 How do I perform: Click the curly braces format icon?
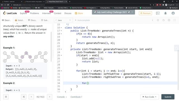(158, 20)
